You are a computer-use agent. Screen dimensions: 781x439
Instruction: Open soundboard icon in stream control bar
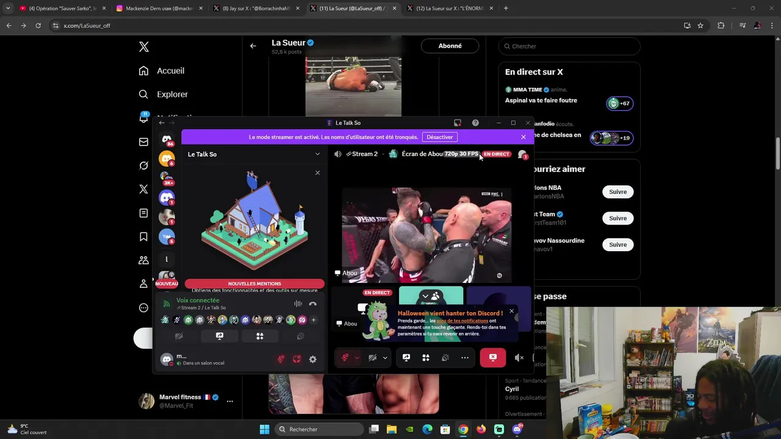coord(445,358)
